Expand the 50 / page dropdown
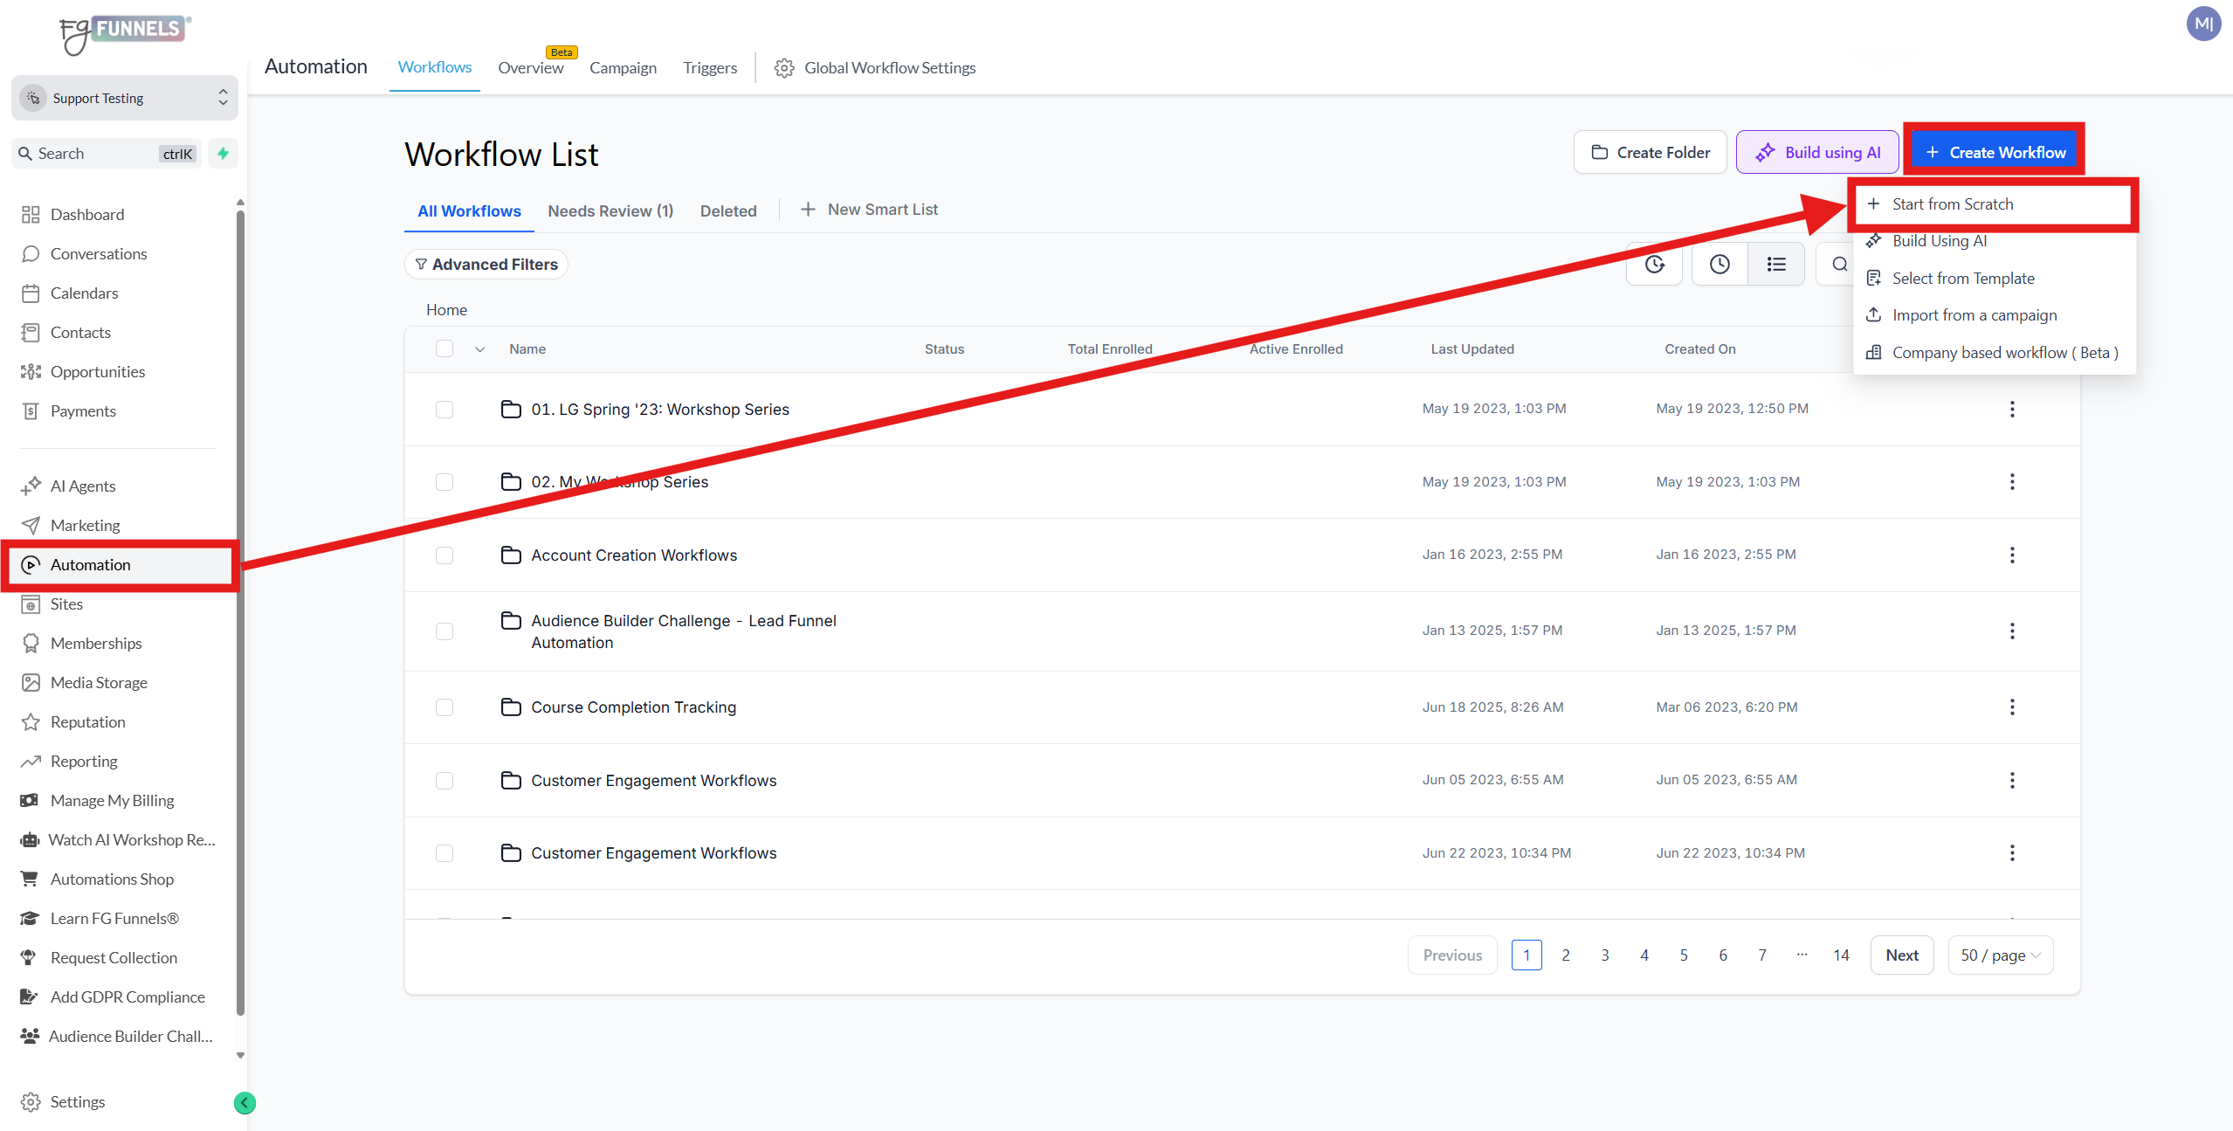 click(2000, 955)
